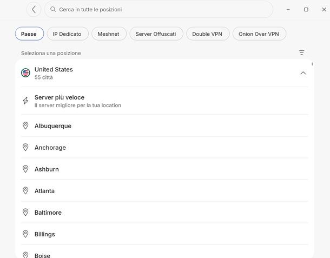Select the Paese tab
This screenshot has width=330, height=258.
[x=29, y=34]
